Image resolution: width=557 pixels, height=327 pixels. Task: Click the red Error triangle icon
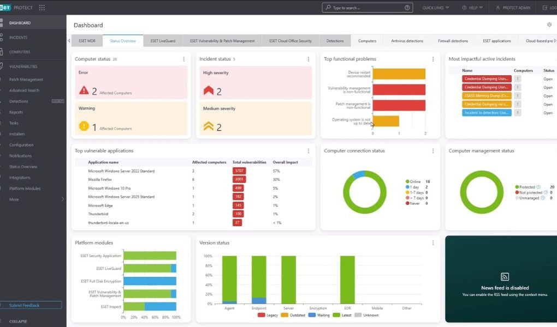coord(84,90)
